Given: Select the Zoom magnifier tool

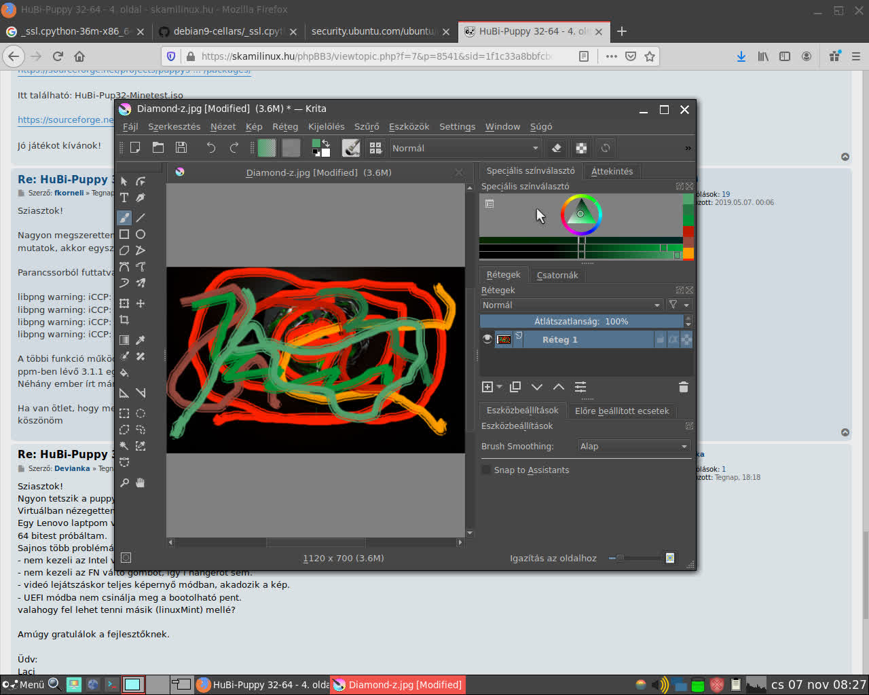Looking at the screenshot, I should (x=124, y=483).
